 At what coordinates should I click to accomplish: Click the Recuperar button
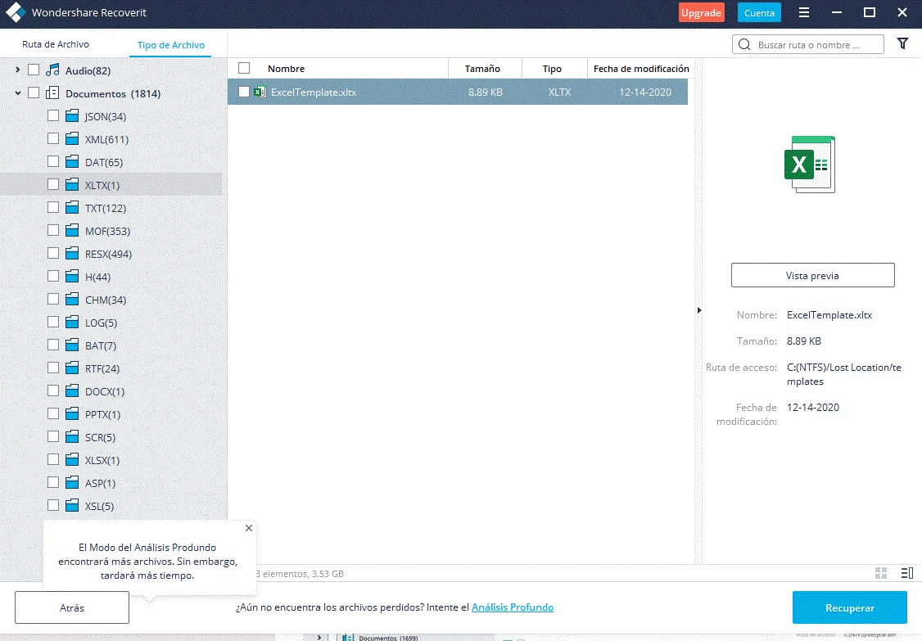point(850,607)
